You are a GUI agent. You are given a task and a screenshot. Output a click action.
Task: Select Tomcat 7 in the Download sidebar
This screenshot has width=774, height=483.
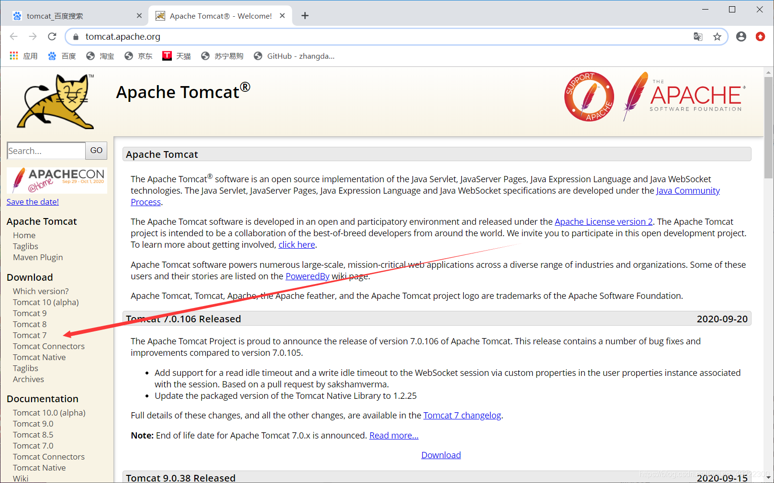pos(30,335)
